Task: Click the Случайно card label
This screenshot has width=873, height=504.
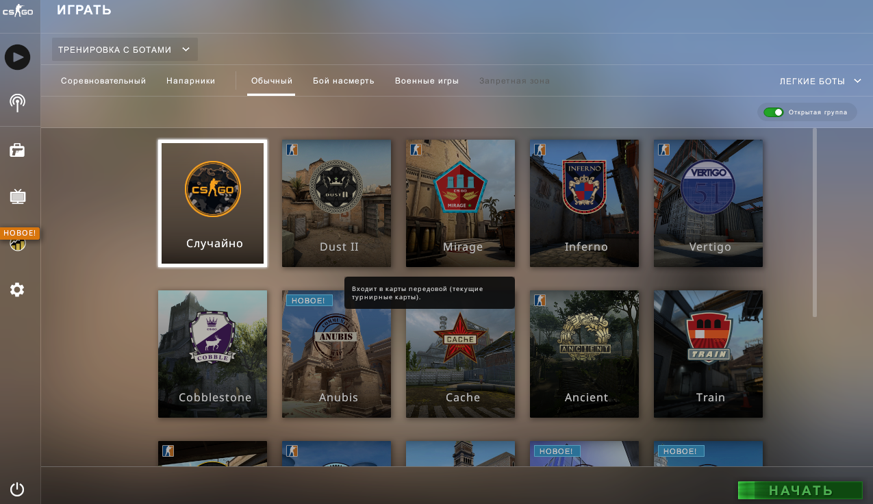Action: (214, 243)
